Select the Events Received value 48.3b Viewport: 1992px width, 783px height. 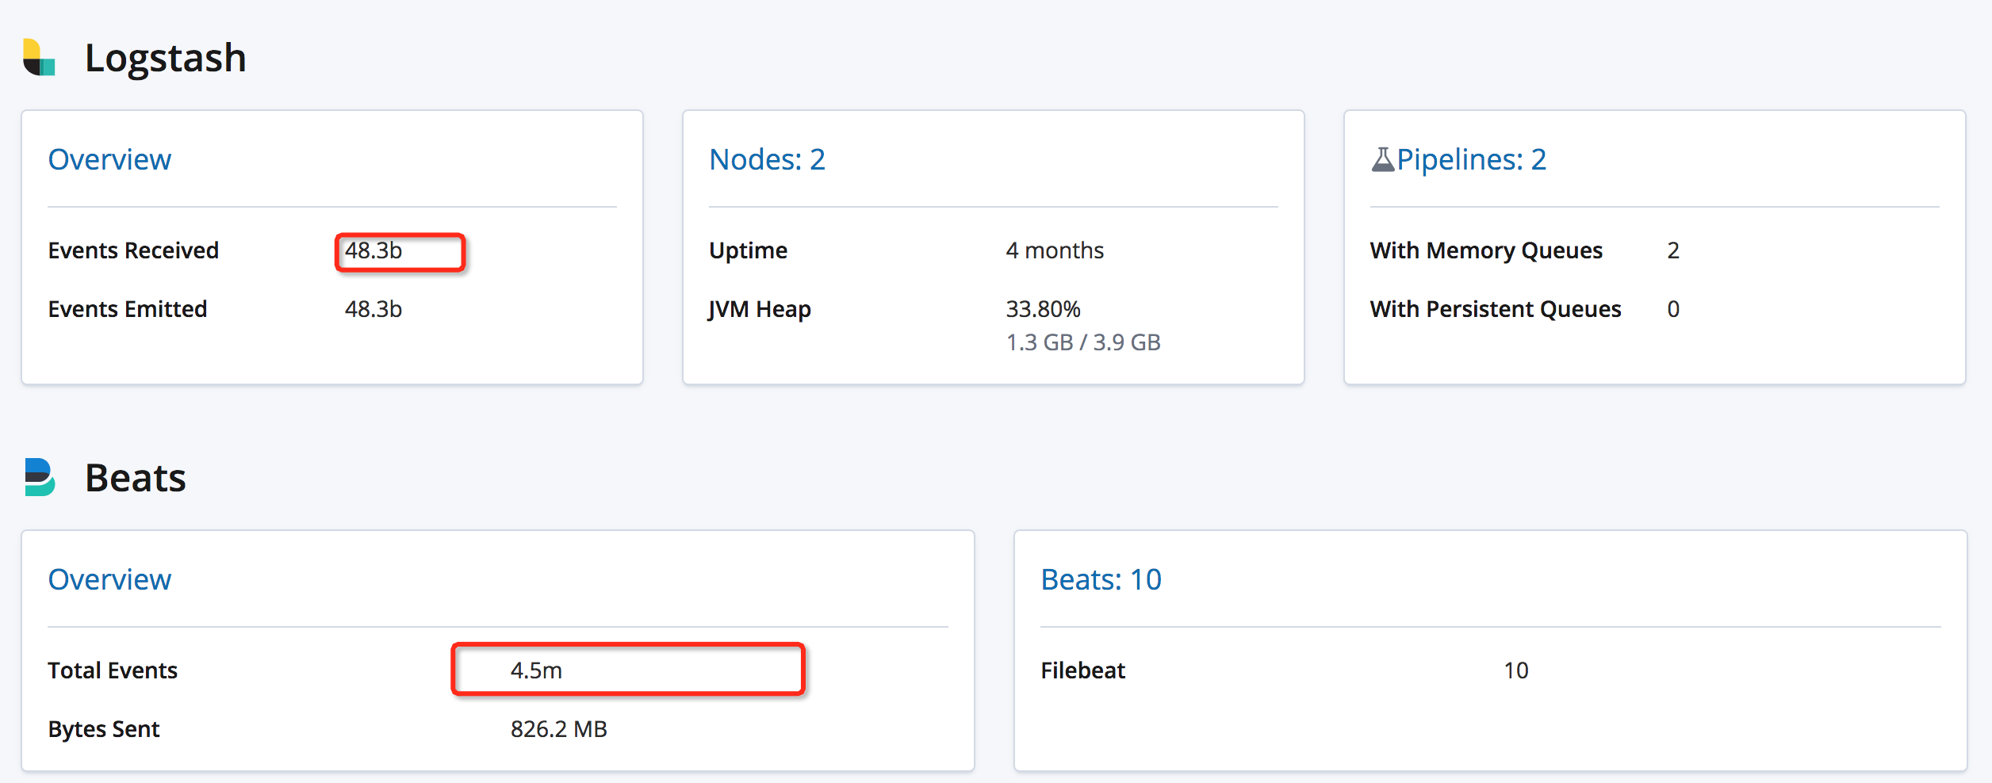[373, 250]
